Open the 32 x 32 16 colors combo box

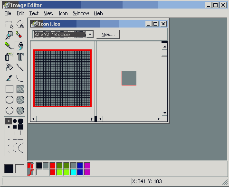[x=63, y=35]
